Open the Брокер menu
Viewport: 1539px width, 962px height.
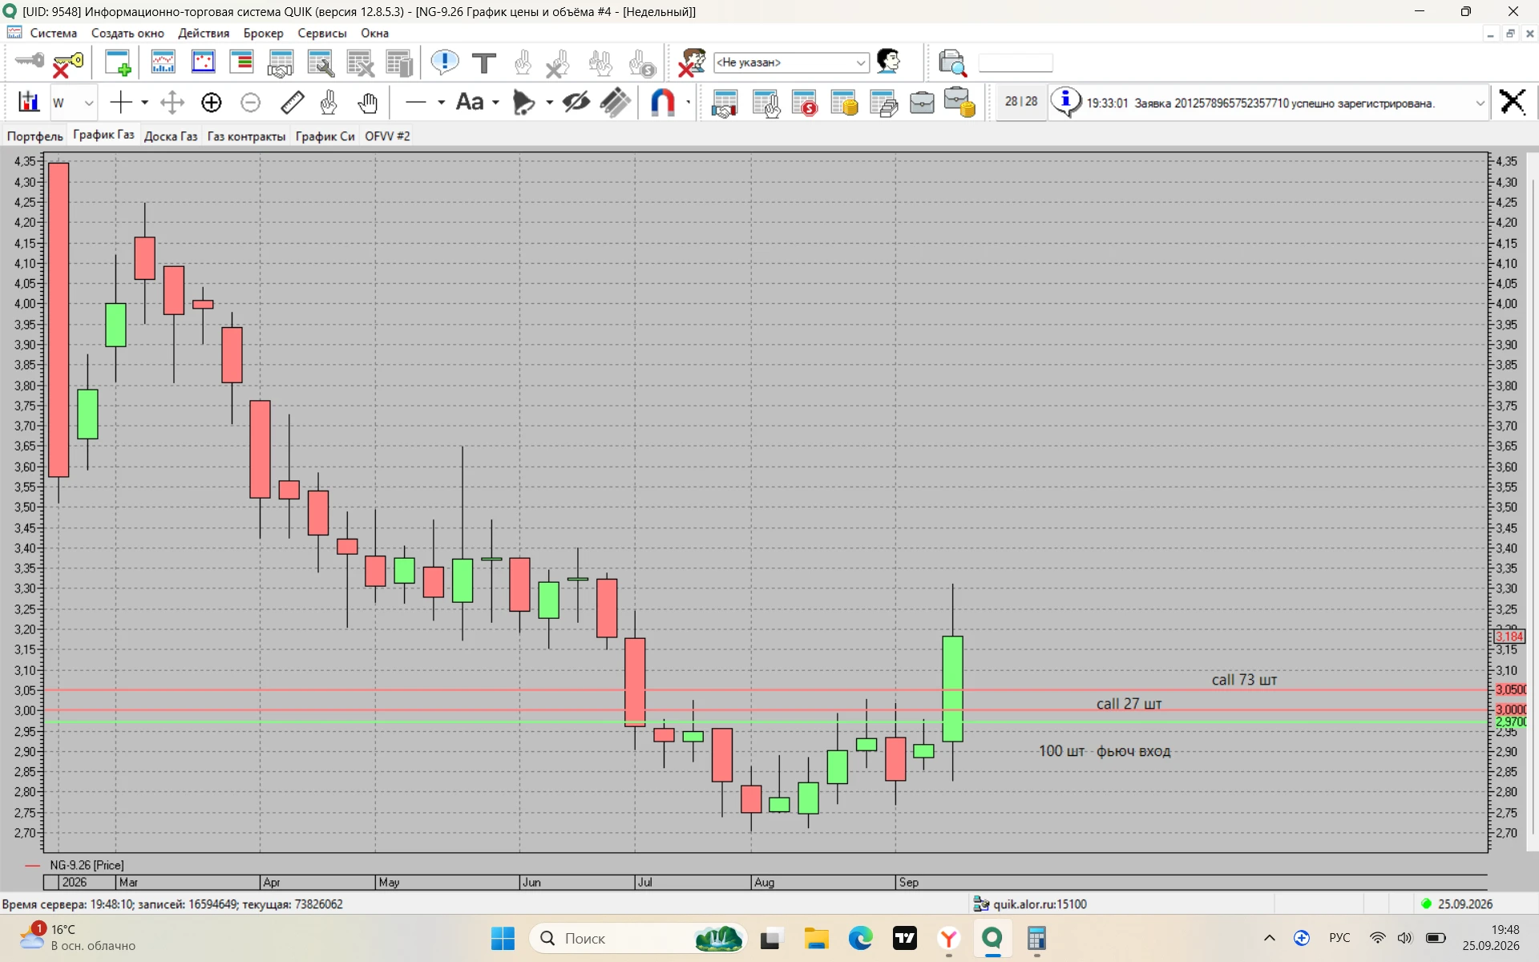pyautogui.click(x=264, y=33)
